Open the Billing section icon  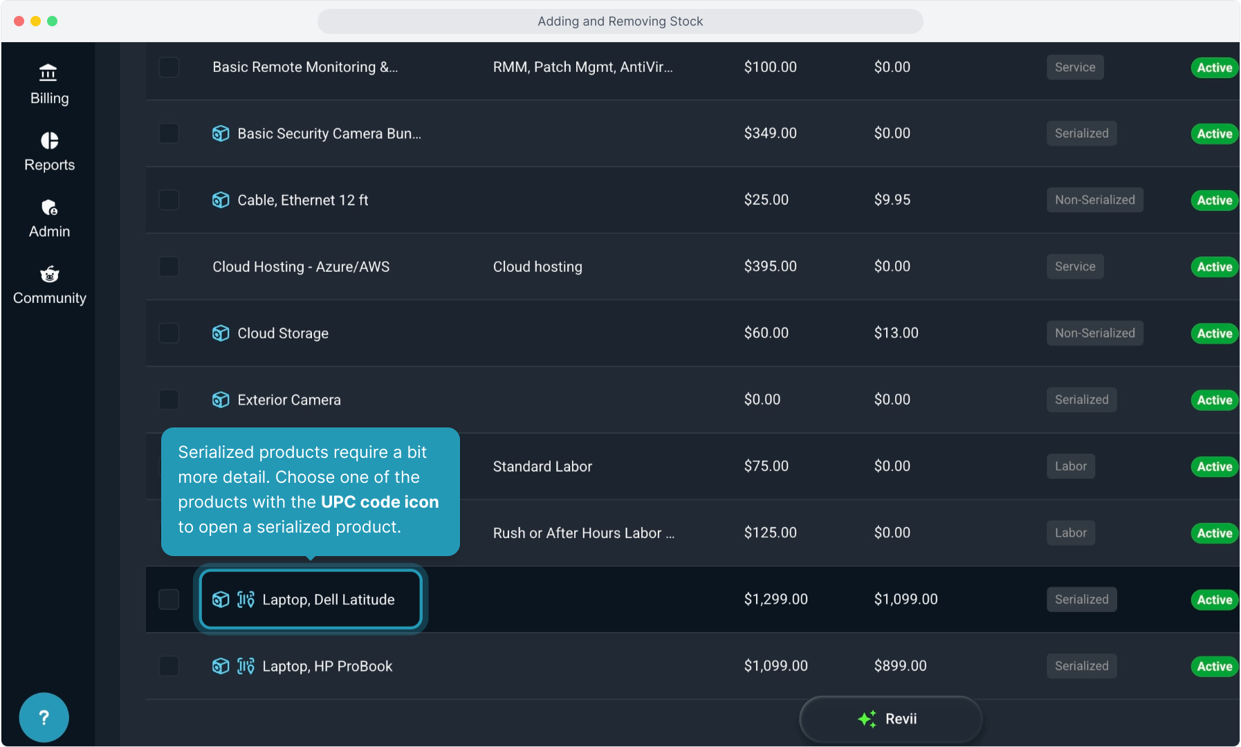pos(48,73)
